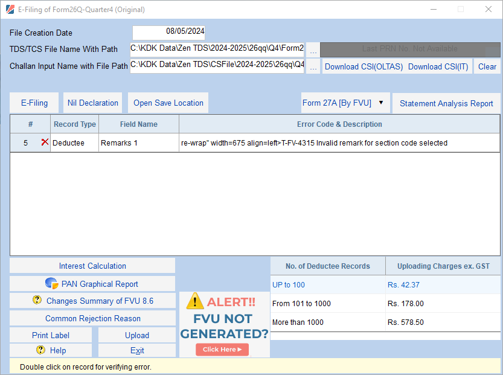Click the yellow warning triangle in the alert banner
The height and width of the screenshot is (375, 503).
pyautogui.click(x=194, y=301)
